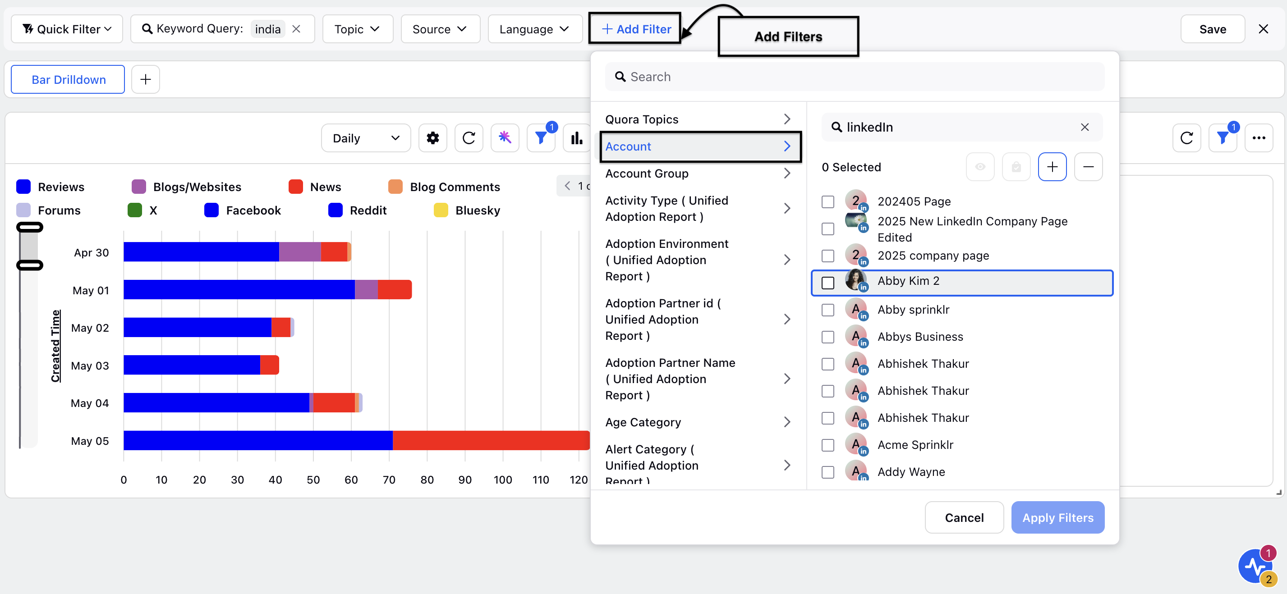Expand the Quora Topics filter
The width and height of the screenshot is (1287, 594).
(698, 119)
